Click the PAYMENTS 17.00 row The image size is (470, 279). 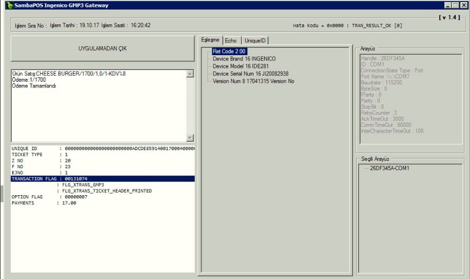(x=44, y=203)
